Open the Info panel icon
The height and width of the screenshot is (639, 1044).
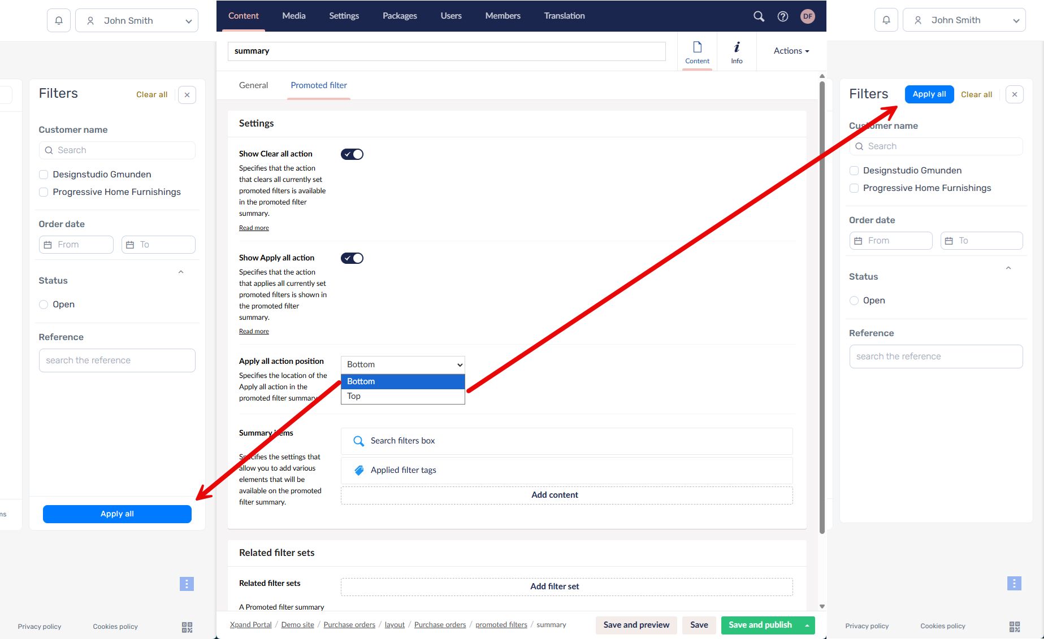pyautogui.click(x=737, y=52)
